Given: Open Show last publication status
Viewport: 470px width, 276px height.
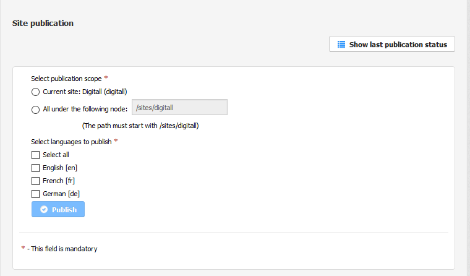Looking at the screenshot, I should (398, 45).
